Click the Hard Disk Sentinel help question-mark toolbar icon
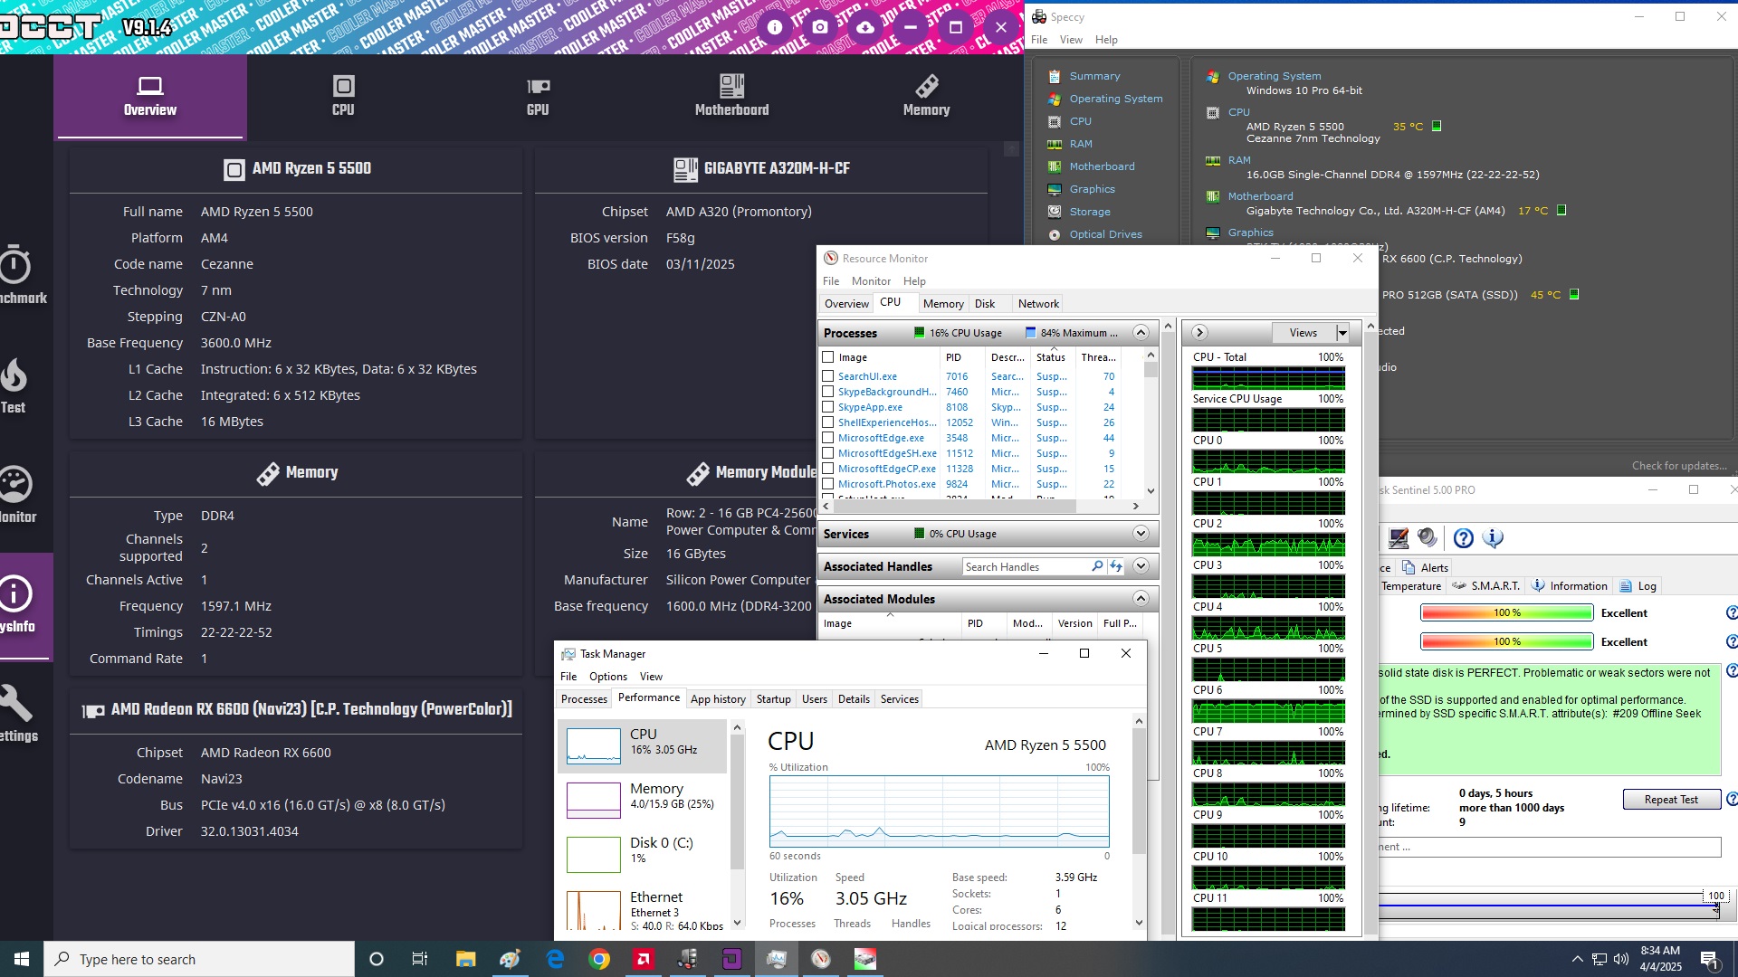Viewport: 1738px width, 977px height. [1464, 538]
